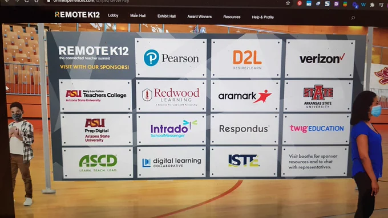Visit the ASCD sponsor booth
The width and height of the screenshot is (388, 218).
(98, 163)
